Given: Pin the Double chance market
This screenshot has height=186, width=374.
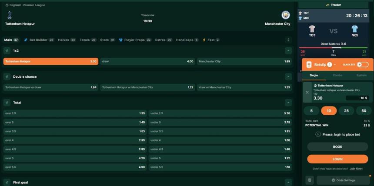Looking at the screenshot, I should [x=7, y=76].
